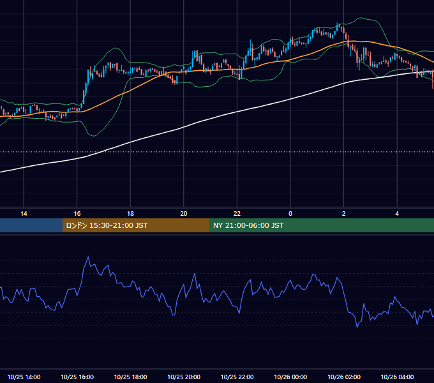The height and width of the screenshot is (383, 434).
Task: Click the 10/25 18:00 timestamp label
Action: tap(130, 377)
